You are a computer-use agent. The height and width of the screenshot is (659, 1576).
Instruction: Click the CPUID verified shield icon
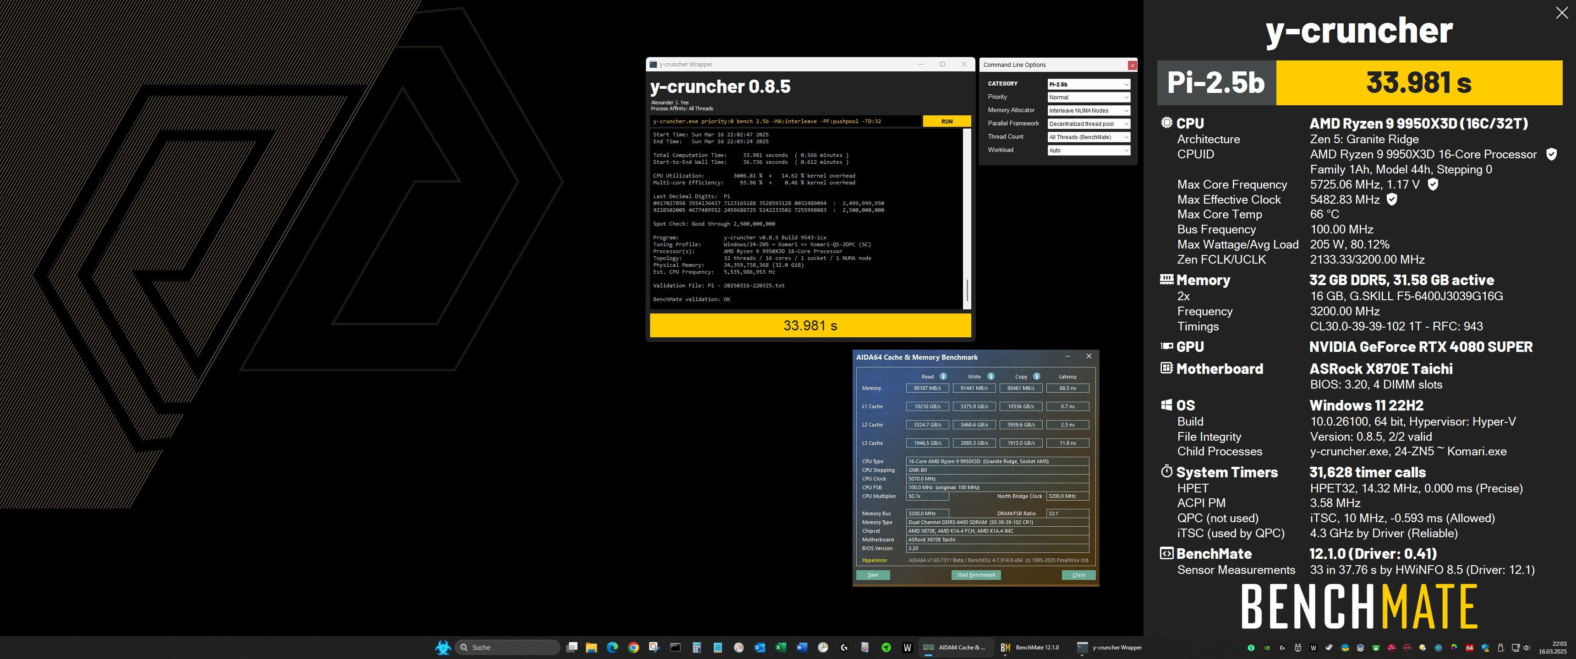coord(1551,154)
